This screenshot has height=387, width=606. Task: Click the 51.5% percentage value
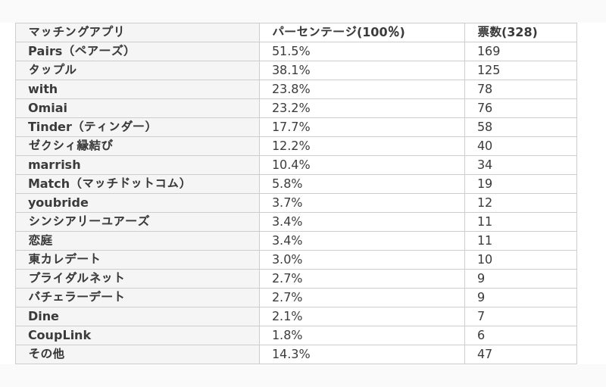coord(291,51)
